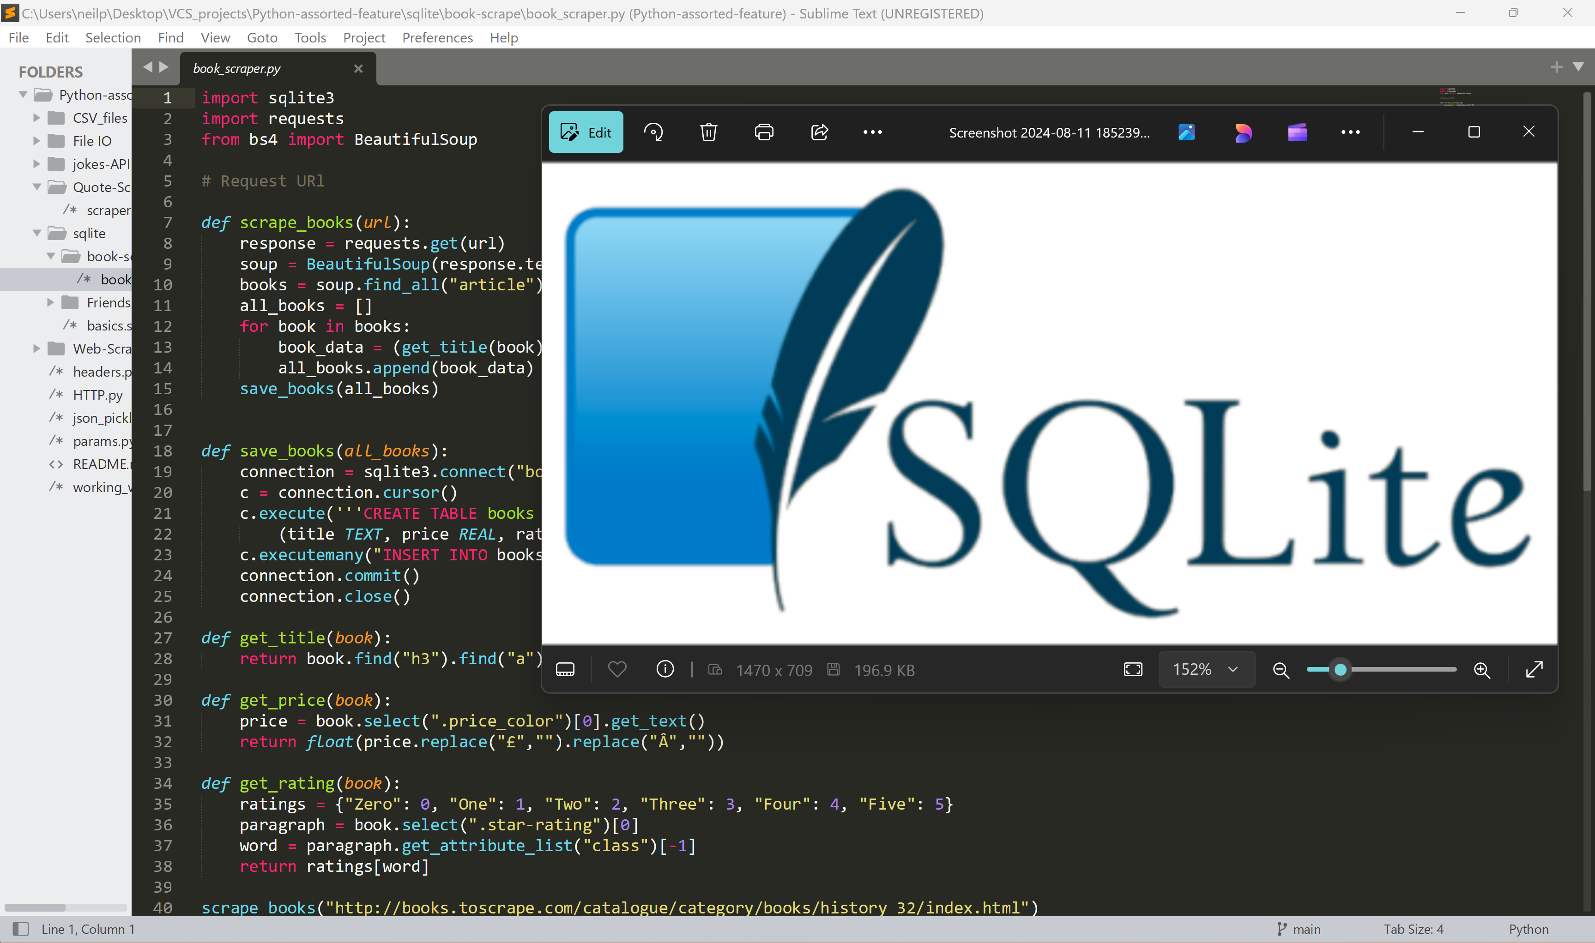Click the Edit button in Photos viewer

coord(586,132)
